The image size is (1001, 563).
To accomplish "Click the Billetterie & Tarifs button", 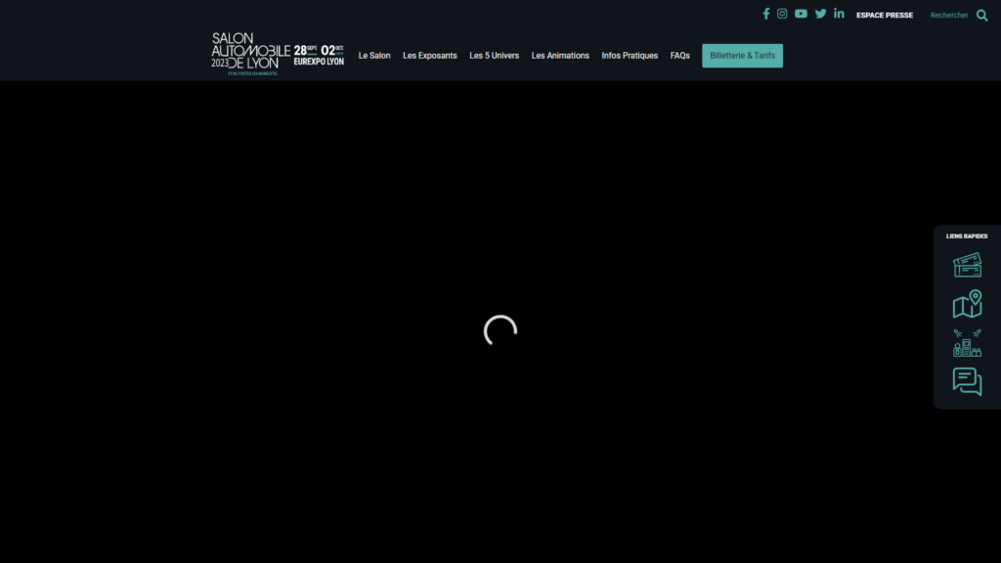I will (742, 56).
